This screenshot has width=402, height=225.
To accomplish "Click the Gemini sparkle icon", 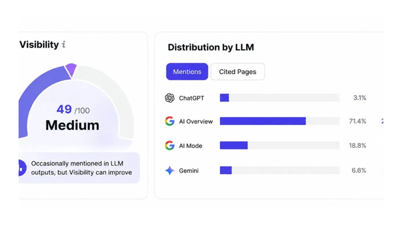I will pos(170,171).
